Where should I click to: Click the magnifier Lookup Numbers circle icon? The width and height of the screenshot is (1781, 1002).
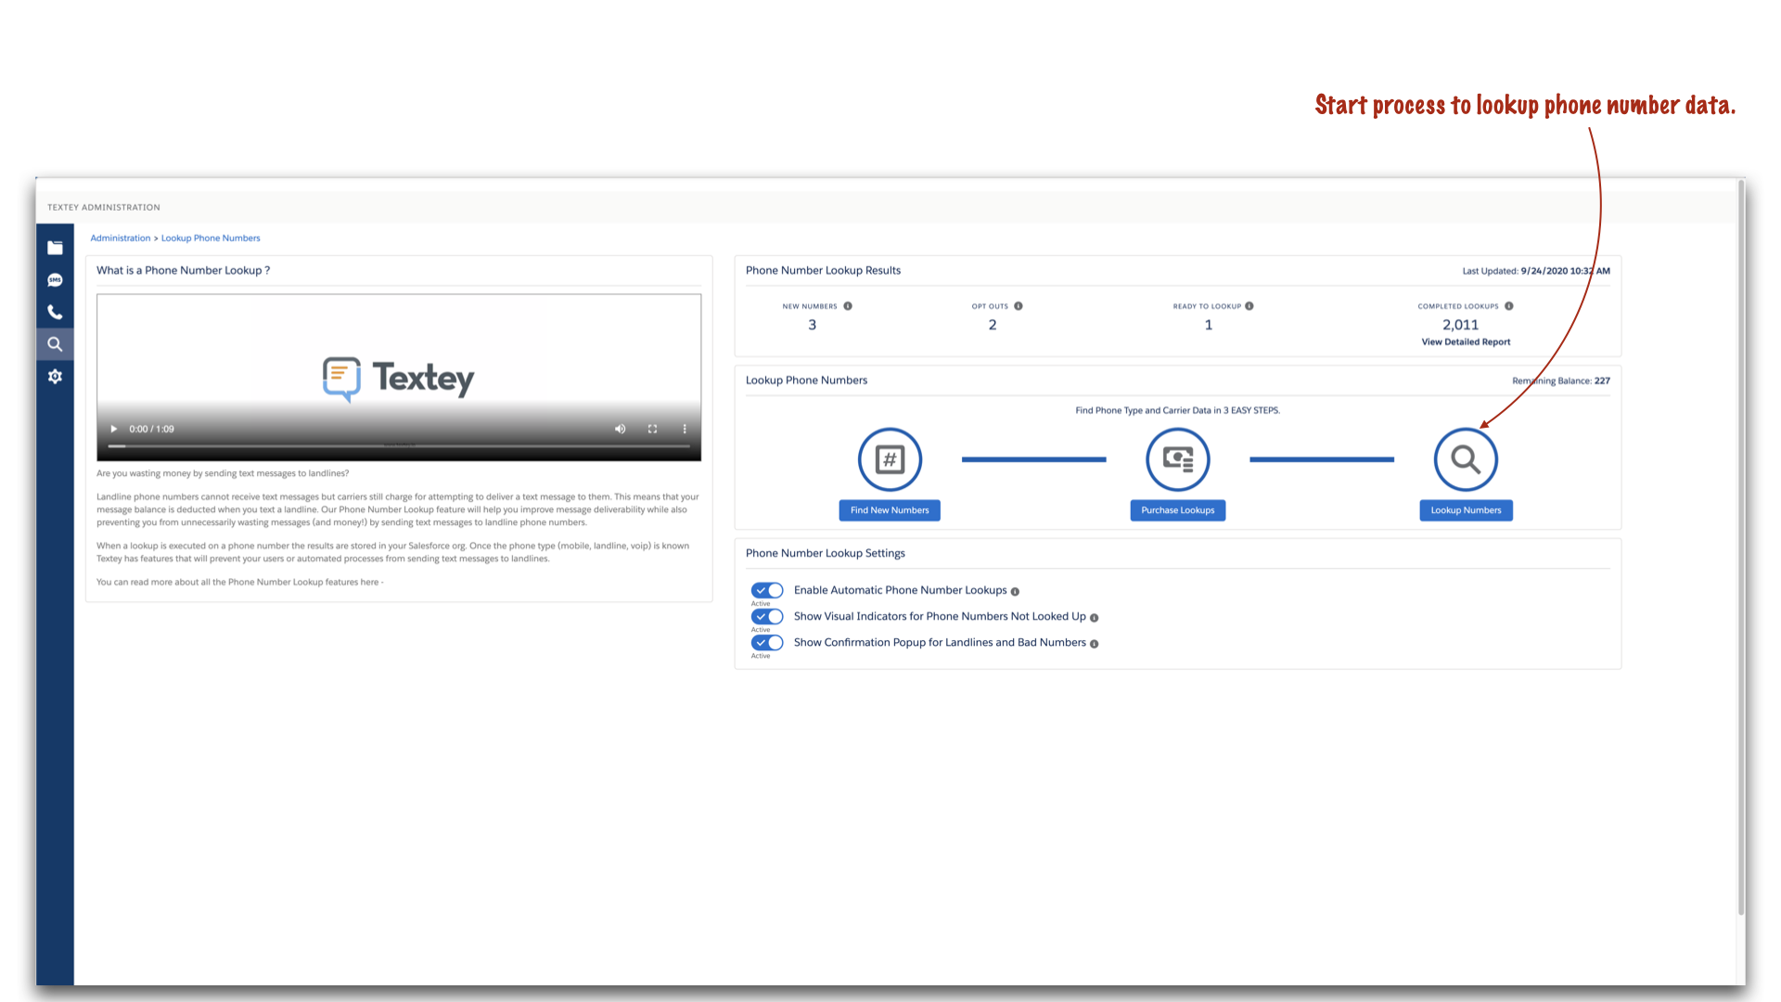click(x=1466, y=459)
